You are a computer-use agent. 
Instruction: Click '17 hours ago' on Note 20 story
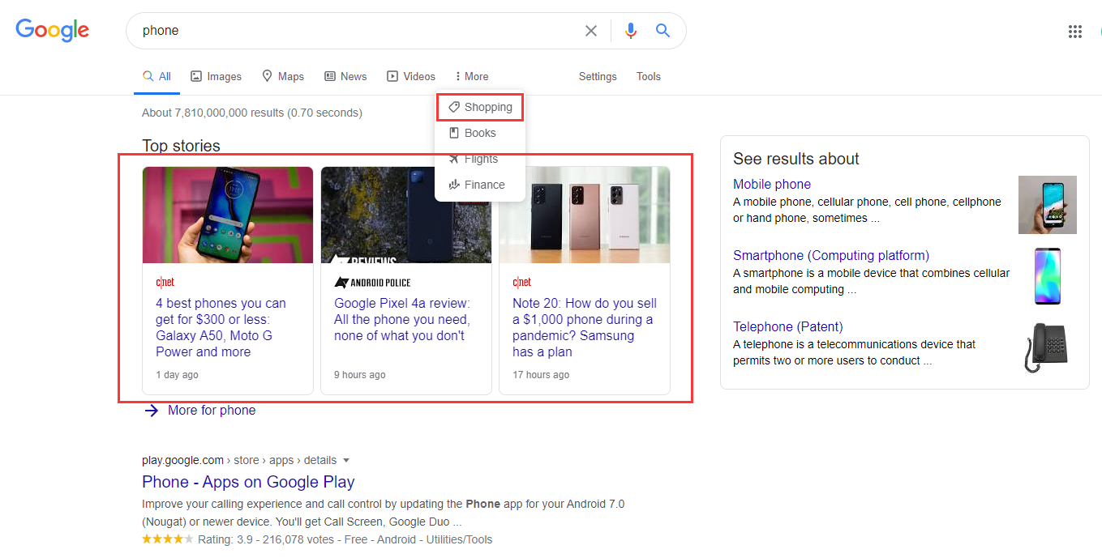[541, 375]
